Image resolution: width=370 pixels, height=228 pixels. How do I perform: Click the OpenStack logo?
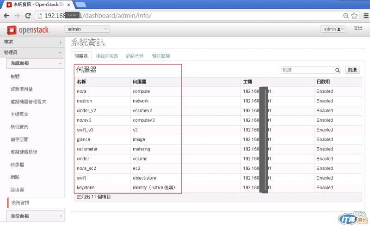(28, 30)
